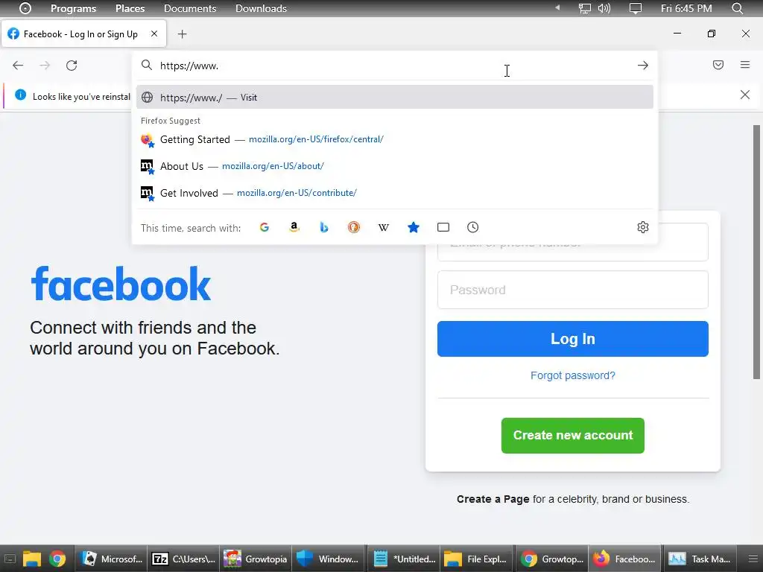763x572 pixels.
Task: Dismiss the reinstall notification bar
Action: tap(745, 95)
